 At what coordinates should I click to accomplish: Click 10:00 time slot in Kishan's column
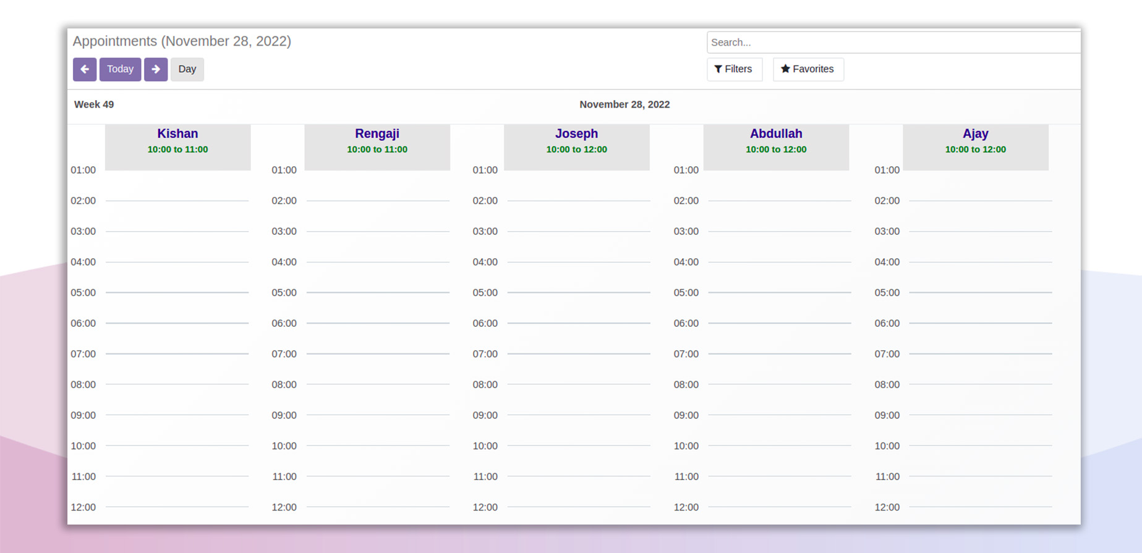pyautogui.click(x=177, y=461)
